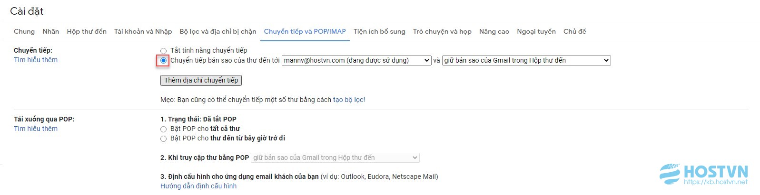This screenshot has width=760, height=195.
Task: Switch to 'Bộ lọc và địa chỉ bị chặn' tab
Action: click(218, 31)
